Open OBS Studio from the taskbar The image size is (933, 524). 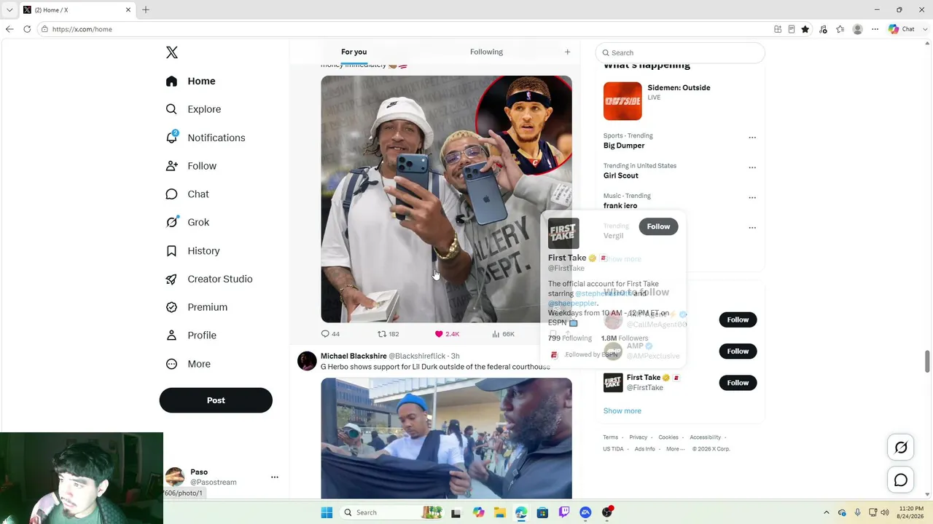[x=607, y=512]
